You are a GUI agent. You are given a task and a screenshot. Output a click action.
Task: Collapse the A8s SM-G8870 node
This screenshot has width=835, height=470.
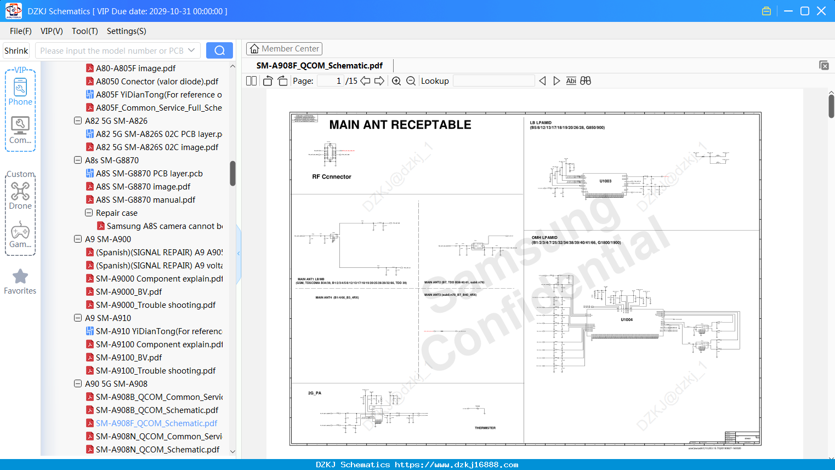pyautogui.click(x=78, y=161)
